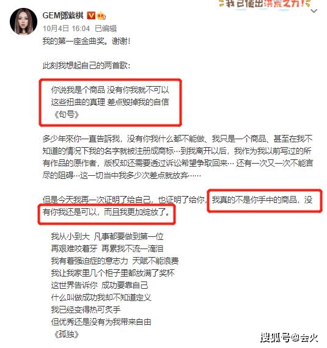Viewport: 327px width, 348px height.
Task: Click the orange verified V badge
Action: [x=90, y=15]
